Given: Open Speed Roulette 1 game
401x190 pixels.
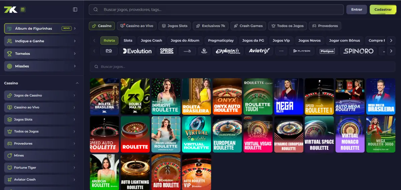Looking at the screenshot, I should point(319,97).
